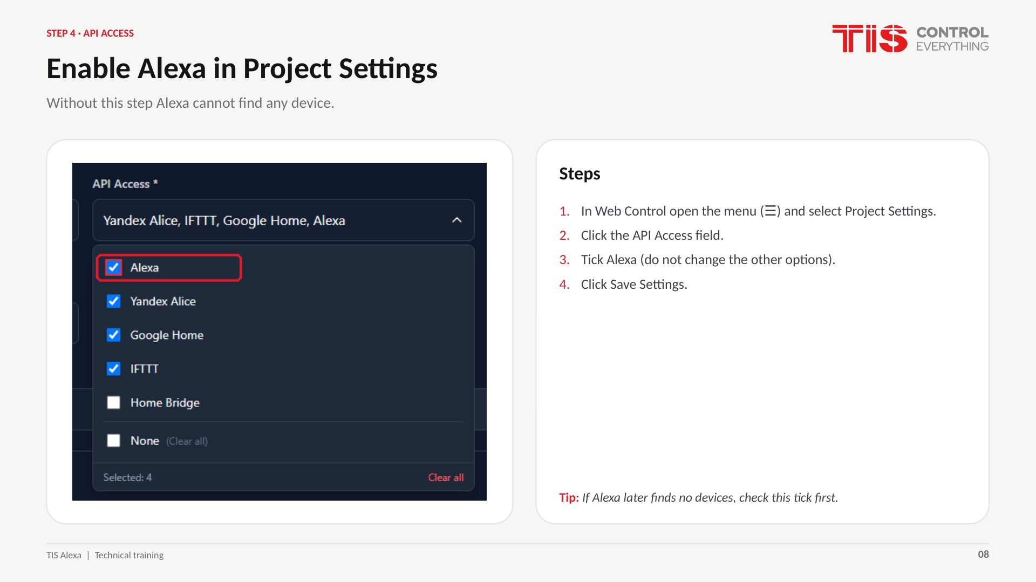Click the 'Google Home' option label
Screen dimensions: 1036x582
click(x=167, y=335)
